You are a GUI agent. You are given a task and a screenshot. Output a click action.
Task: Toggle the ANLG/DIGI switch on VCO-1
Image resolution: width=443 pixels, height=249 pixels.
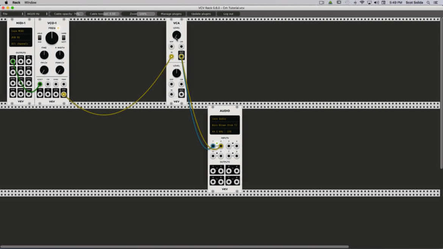39,38
